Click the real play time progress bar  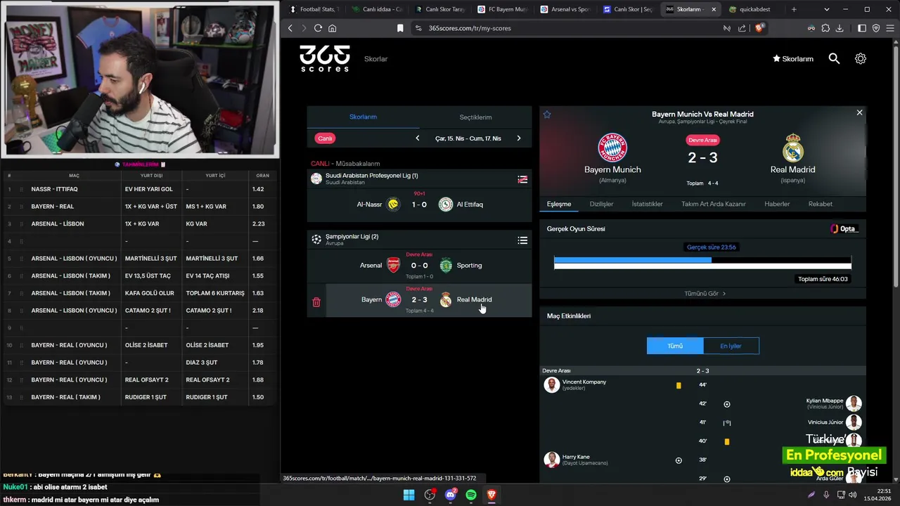[702, 263]
